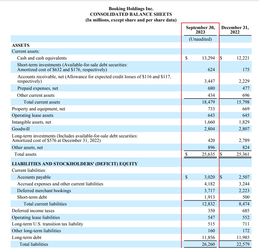Click the 'Short-term investments' row label
This screenshot has width=259, height=248.
tap(72, 67)
